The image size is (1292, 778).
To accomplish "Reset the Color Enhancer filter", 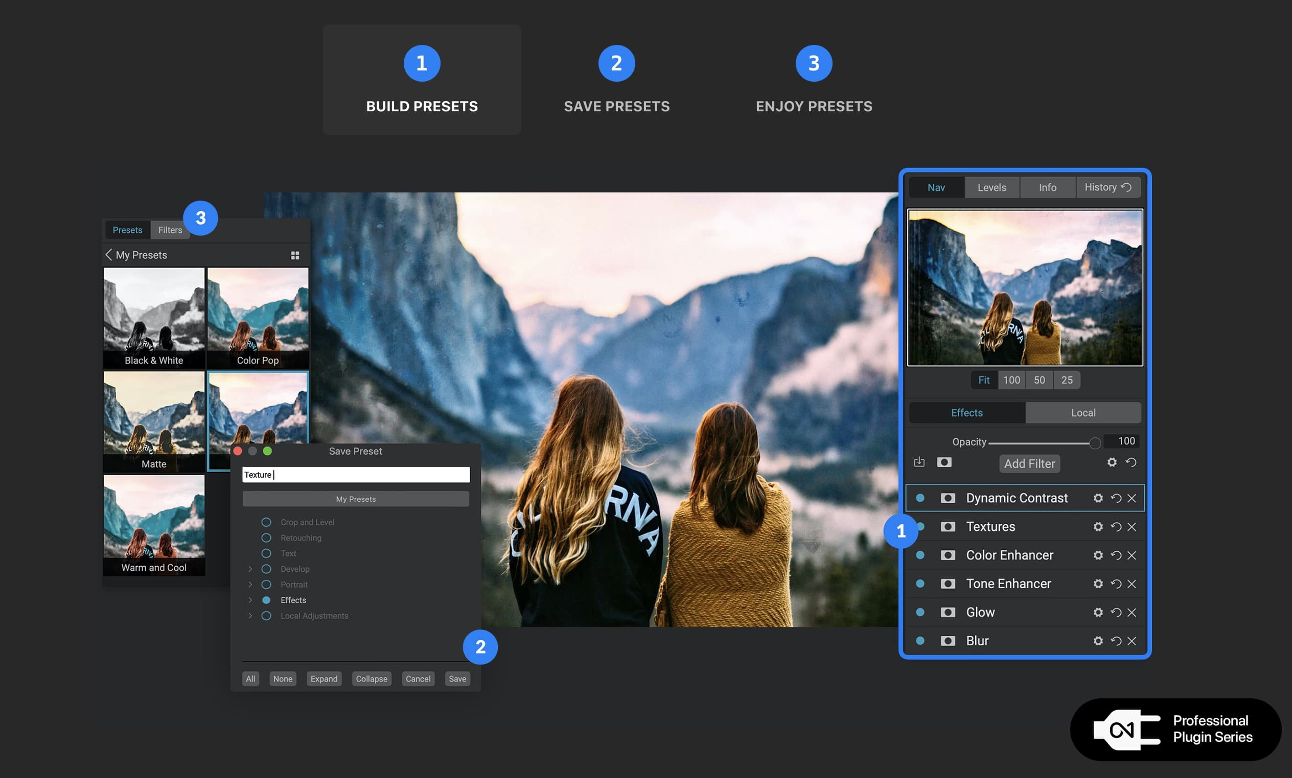I will pyautogui.click(x=1116, y=555).
